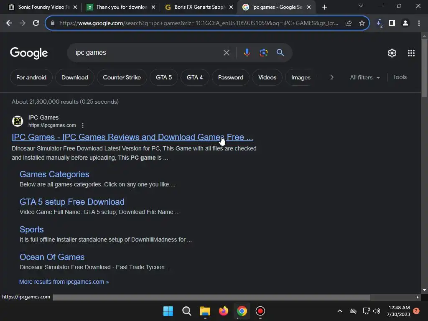Image resolution: width=428 pixels, height=321 pixels.
Task: Go back with the browser back arrow
Action: coord(9,23)
